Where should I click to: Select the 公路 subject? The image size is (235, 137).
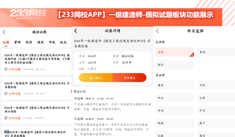[x=216, y=98]
